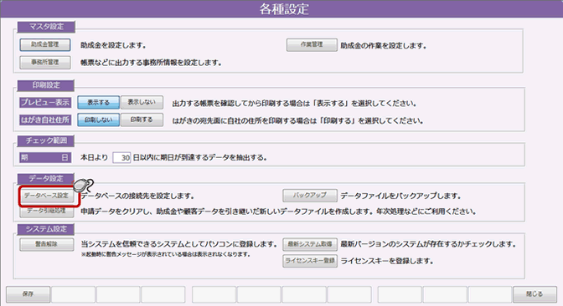Start the データ引継処理 process

(x=47, y=211)
